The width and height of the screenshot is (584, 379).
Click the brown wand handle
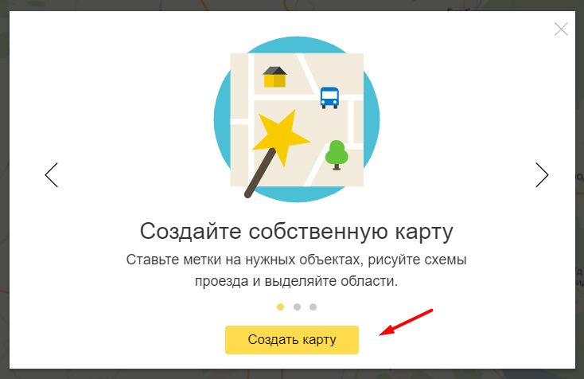click(x=260, y=174)
